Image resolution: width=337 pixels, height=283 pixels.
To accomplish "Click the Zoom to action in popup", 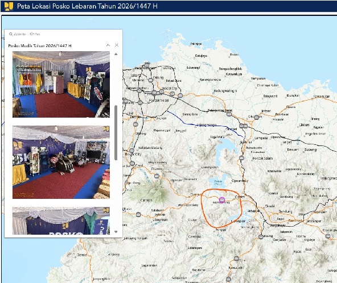I will 17,34.
